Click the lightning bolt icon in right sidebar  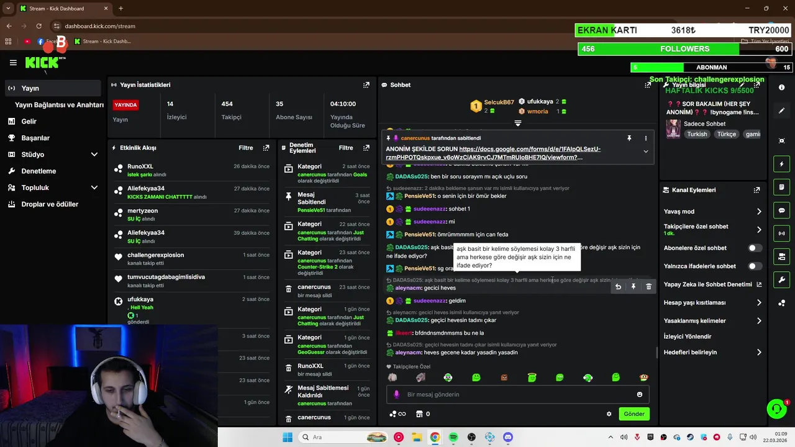coord(781,164)
